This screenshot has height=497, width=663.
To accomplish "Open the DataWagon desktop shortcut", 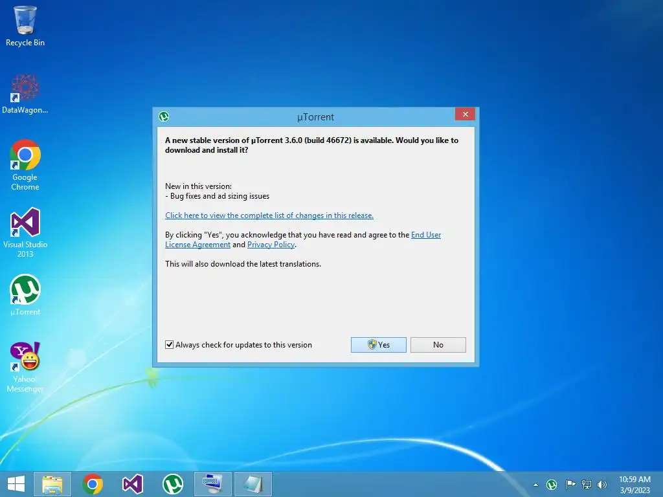I will 25,94.
